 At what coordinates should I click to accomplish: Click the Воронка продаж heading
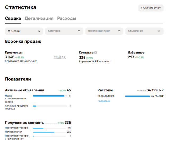tap(23, 41)
